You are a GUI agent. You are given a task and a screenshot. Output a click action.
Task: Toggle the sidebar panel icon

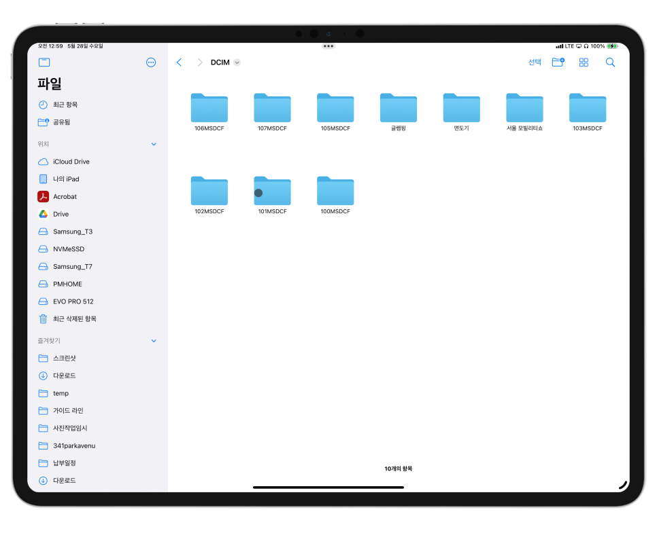44,62
